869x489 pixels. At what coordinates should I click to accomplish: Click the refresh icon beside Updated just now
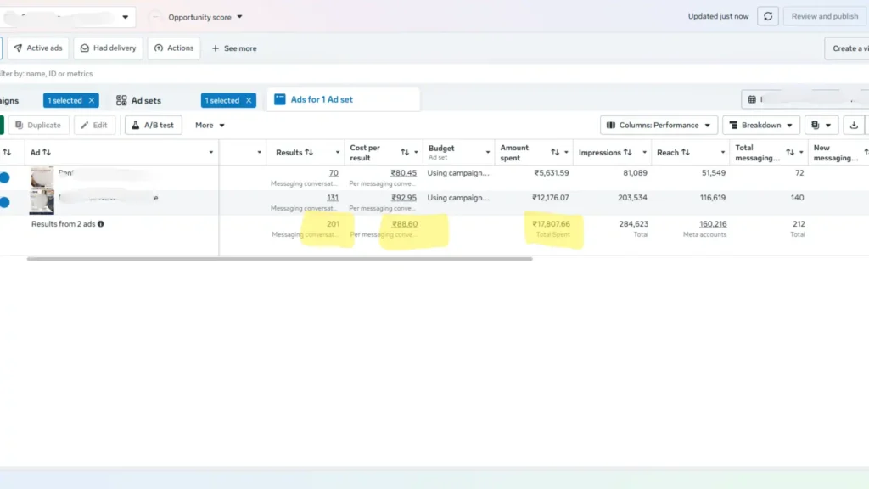coord(767,16)
